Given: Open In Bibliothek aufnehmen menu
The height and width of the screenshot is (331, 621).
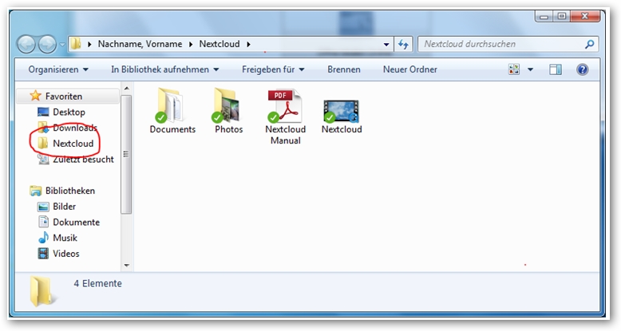Looking at the screenshot, I should (x=164, y=69).
